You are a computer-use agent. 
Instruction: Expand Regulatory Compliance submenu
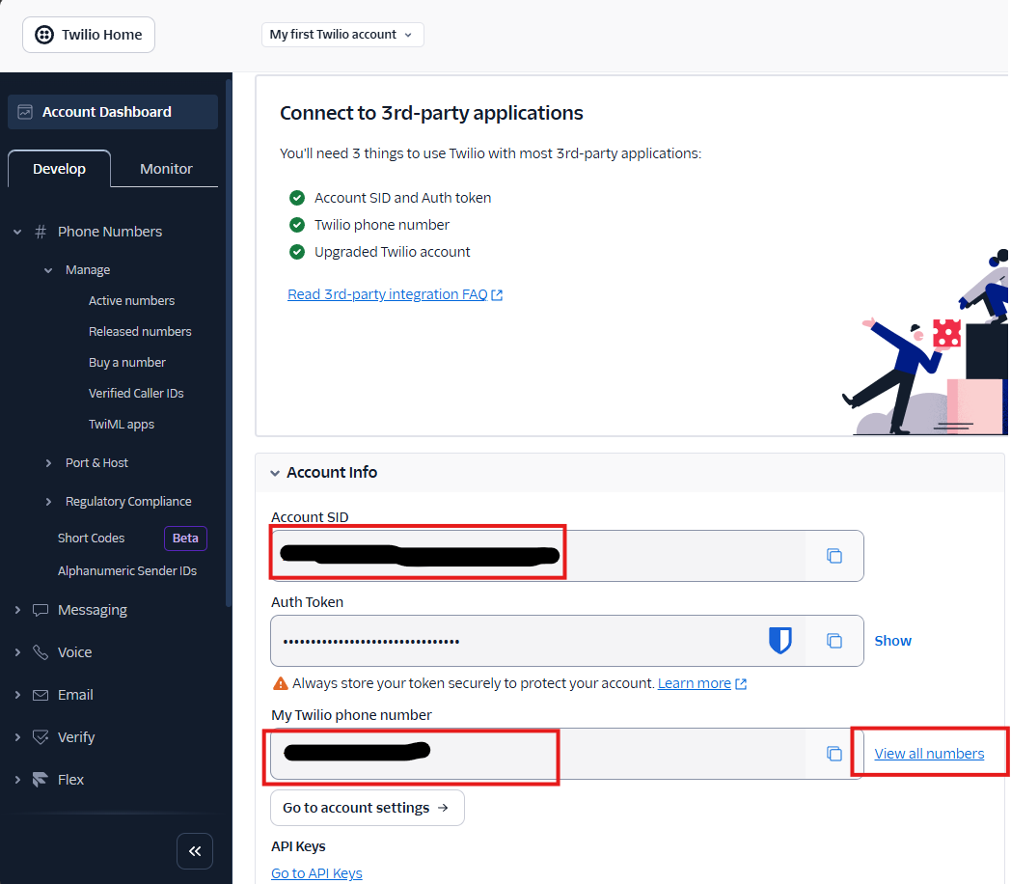point(127,502)
